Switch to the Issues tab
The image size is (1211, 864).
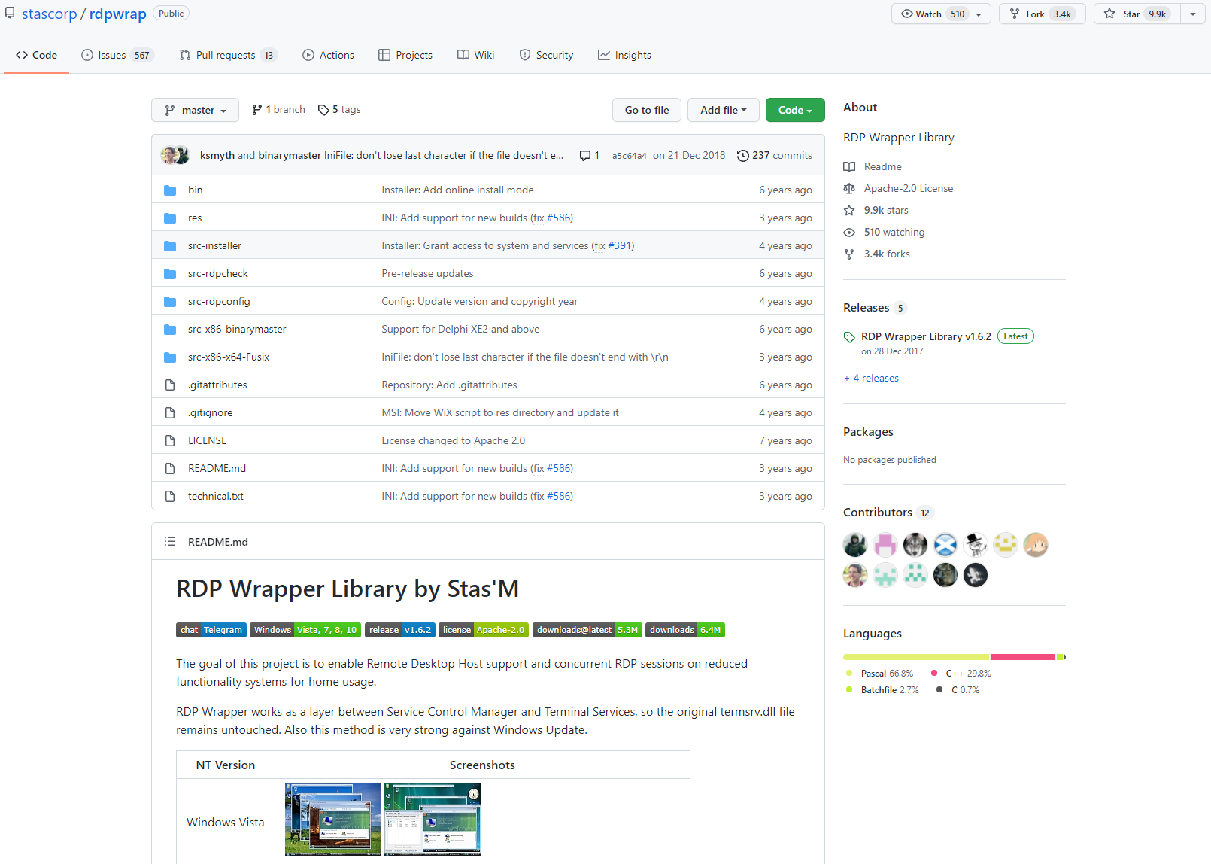click(117, 55)
